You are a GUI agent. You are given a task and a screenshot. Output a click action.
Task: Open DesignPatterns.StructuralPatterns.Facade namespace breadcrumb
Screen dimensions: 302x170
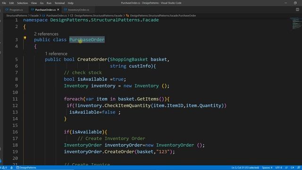pyautogui.click(x=98, y=16)
